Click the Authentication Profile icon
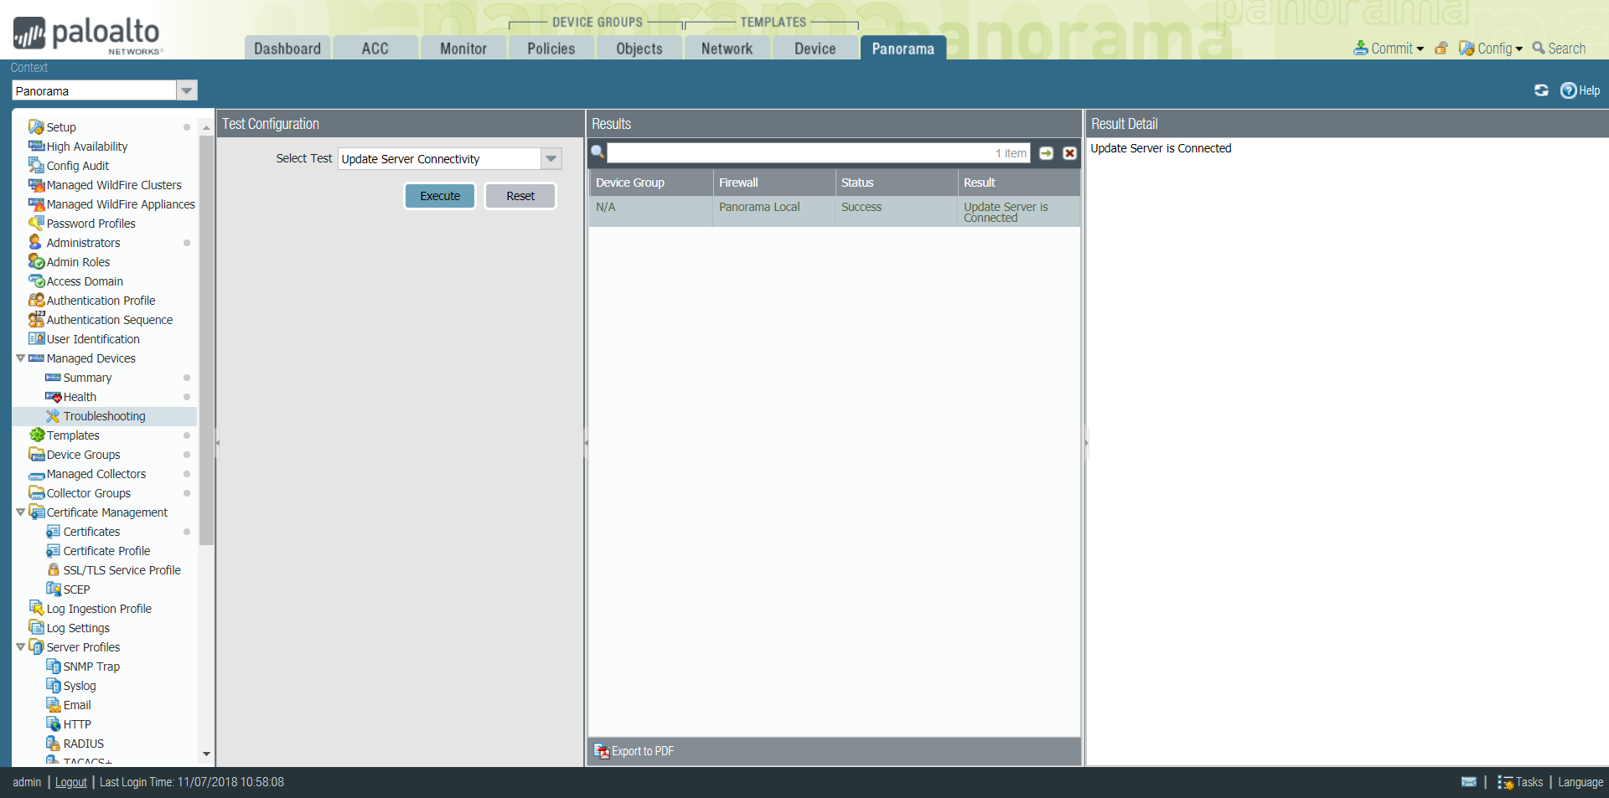1609x798 pixels. click(x=36, y=301)
